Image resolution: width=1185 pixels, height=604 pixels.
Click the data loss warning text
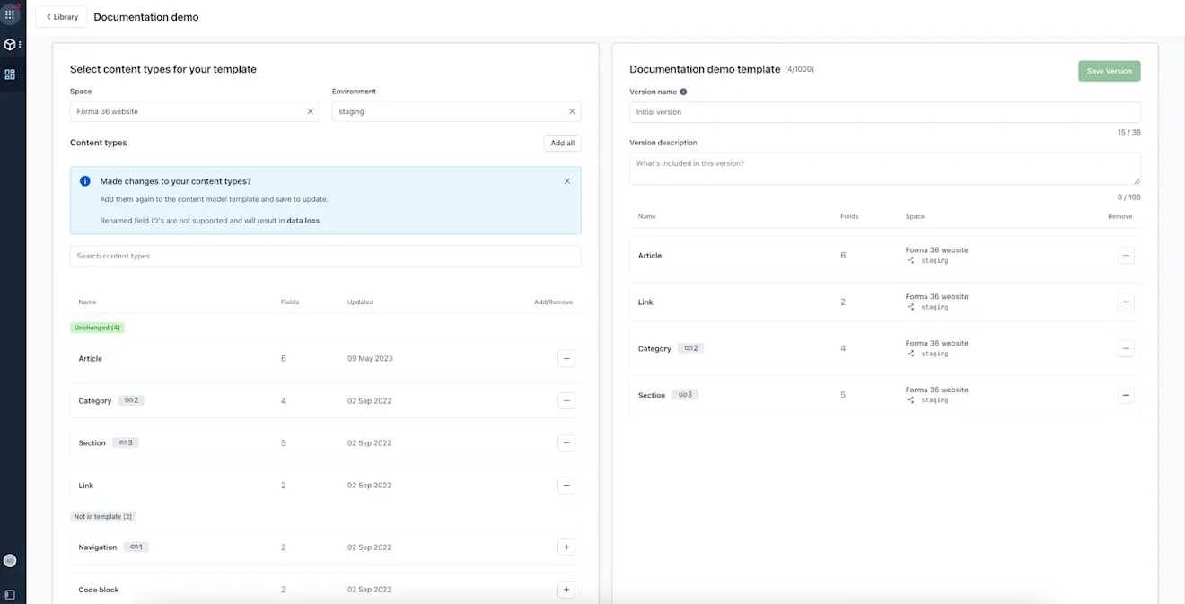(303, 220)
